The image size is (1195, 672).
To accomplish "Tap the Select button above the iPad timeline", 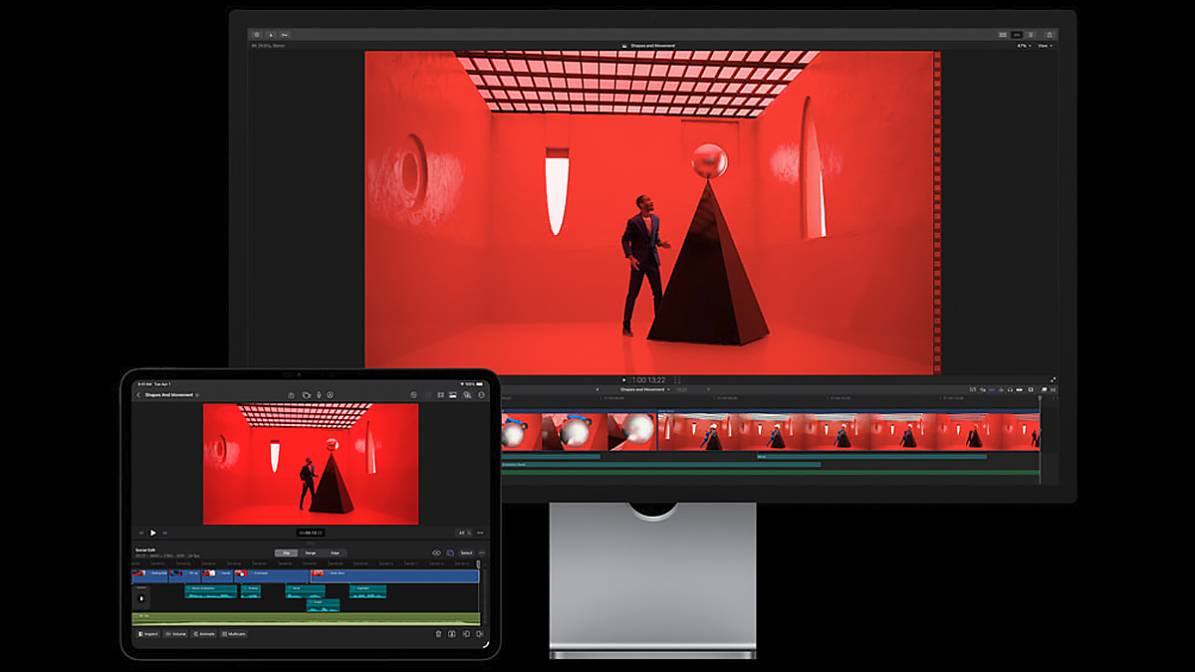I will (x=465, y=553).
